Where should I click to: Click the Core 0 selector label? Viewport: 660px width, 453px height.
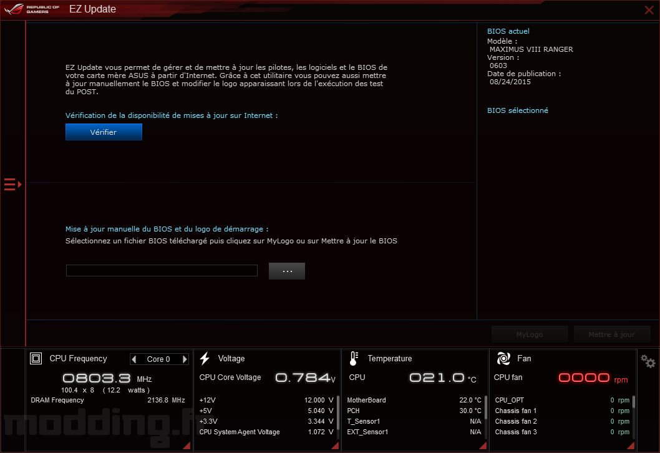coord(158,359)
